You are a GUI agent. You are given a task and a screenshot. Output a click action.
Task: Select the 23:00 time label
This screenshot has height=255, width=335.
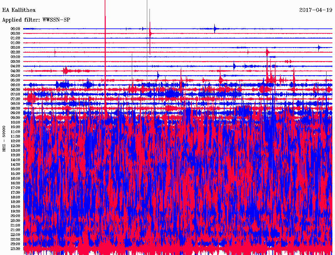coord(15,244)
